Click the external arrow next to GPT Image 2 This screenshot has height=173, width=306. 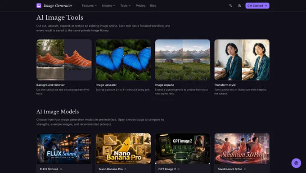point(179,169)
